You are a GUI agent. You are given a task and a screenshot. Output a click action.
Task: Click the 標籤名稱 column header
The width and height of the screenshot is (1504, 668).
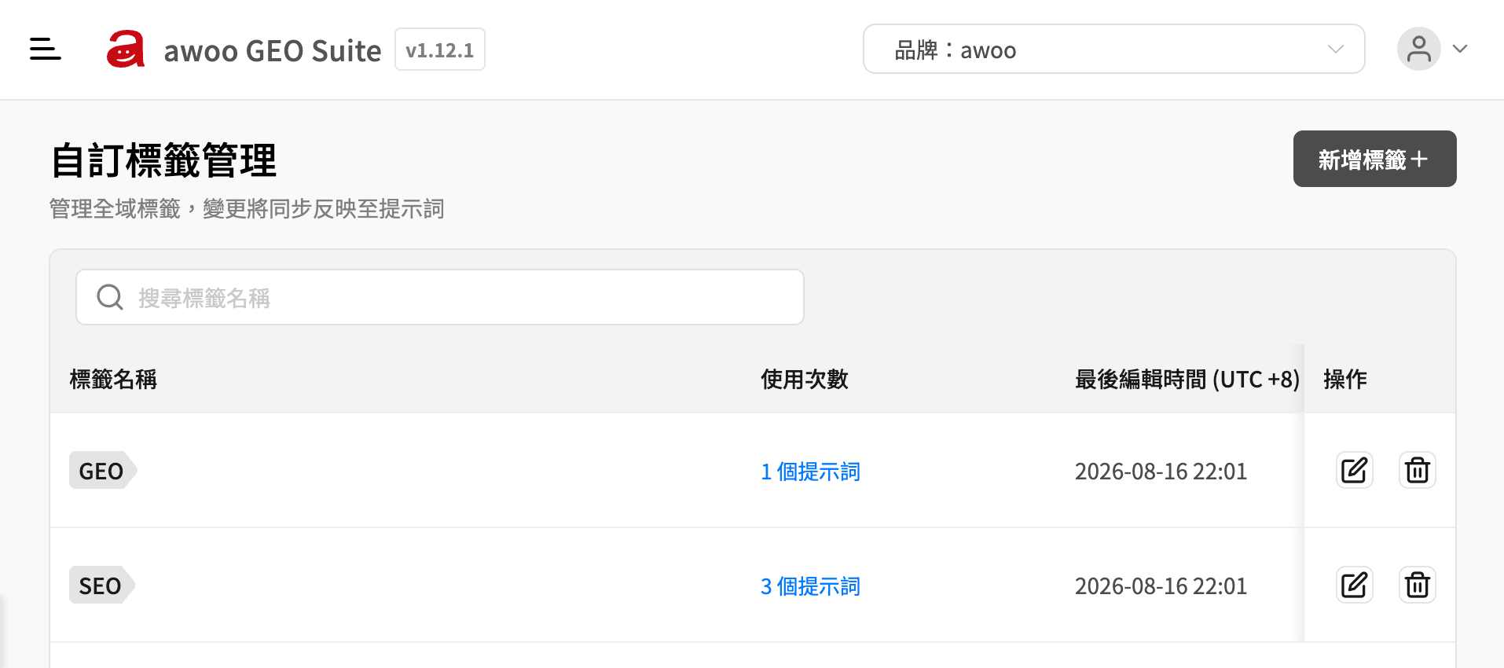113,380
